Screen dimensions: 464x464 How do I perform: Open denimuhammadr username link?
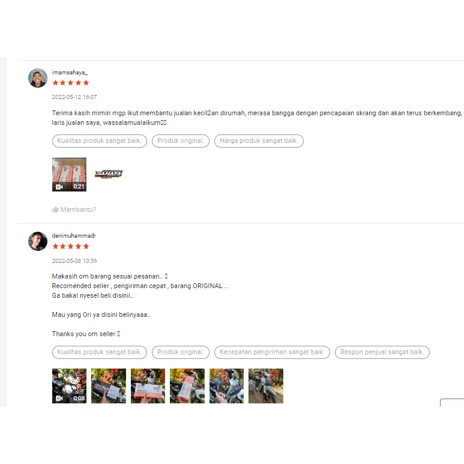[x=74, y=236]
